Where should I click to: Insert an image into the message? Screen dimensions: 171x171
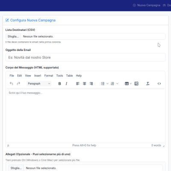click(136, 84)
